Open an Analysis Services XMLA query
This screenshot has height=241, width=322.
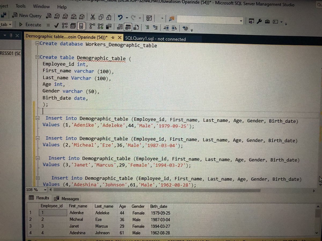pyautogui.click(x=73, y=17)
